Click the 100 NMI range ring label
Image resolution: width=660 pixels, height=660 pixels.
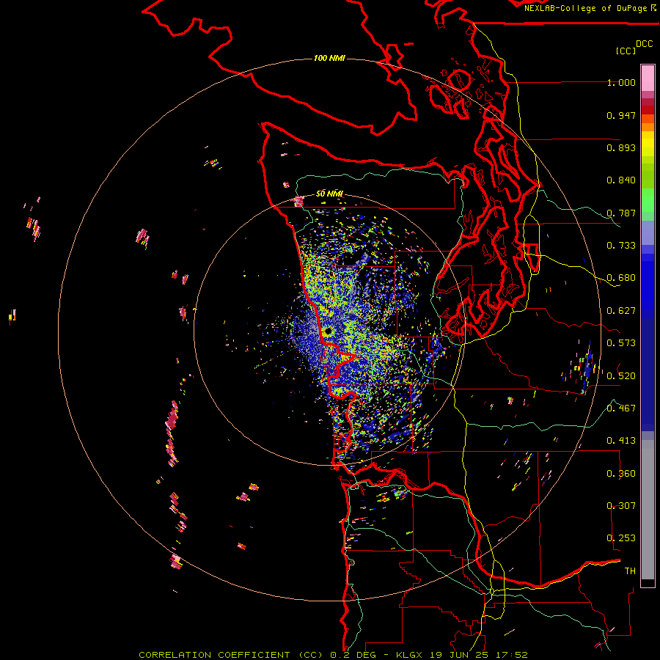click(x=329, y=58)
